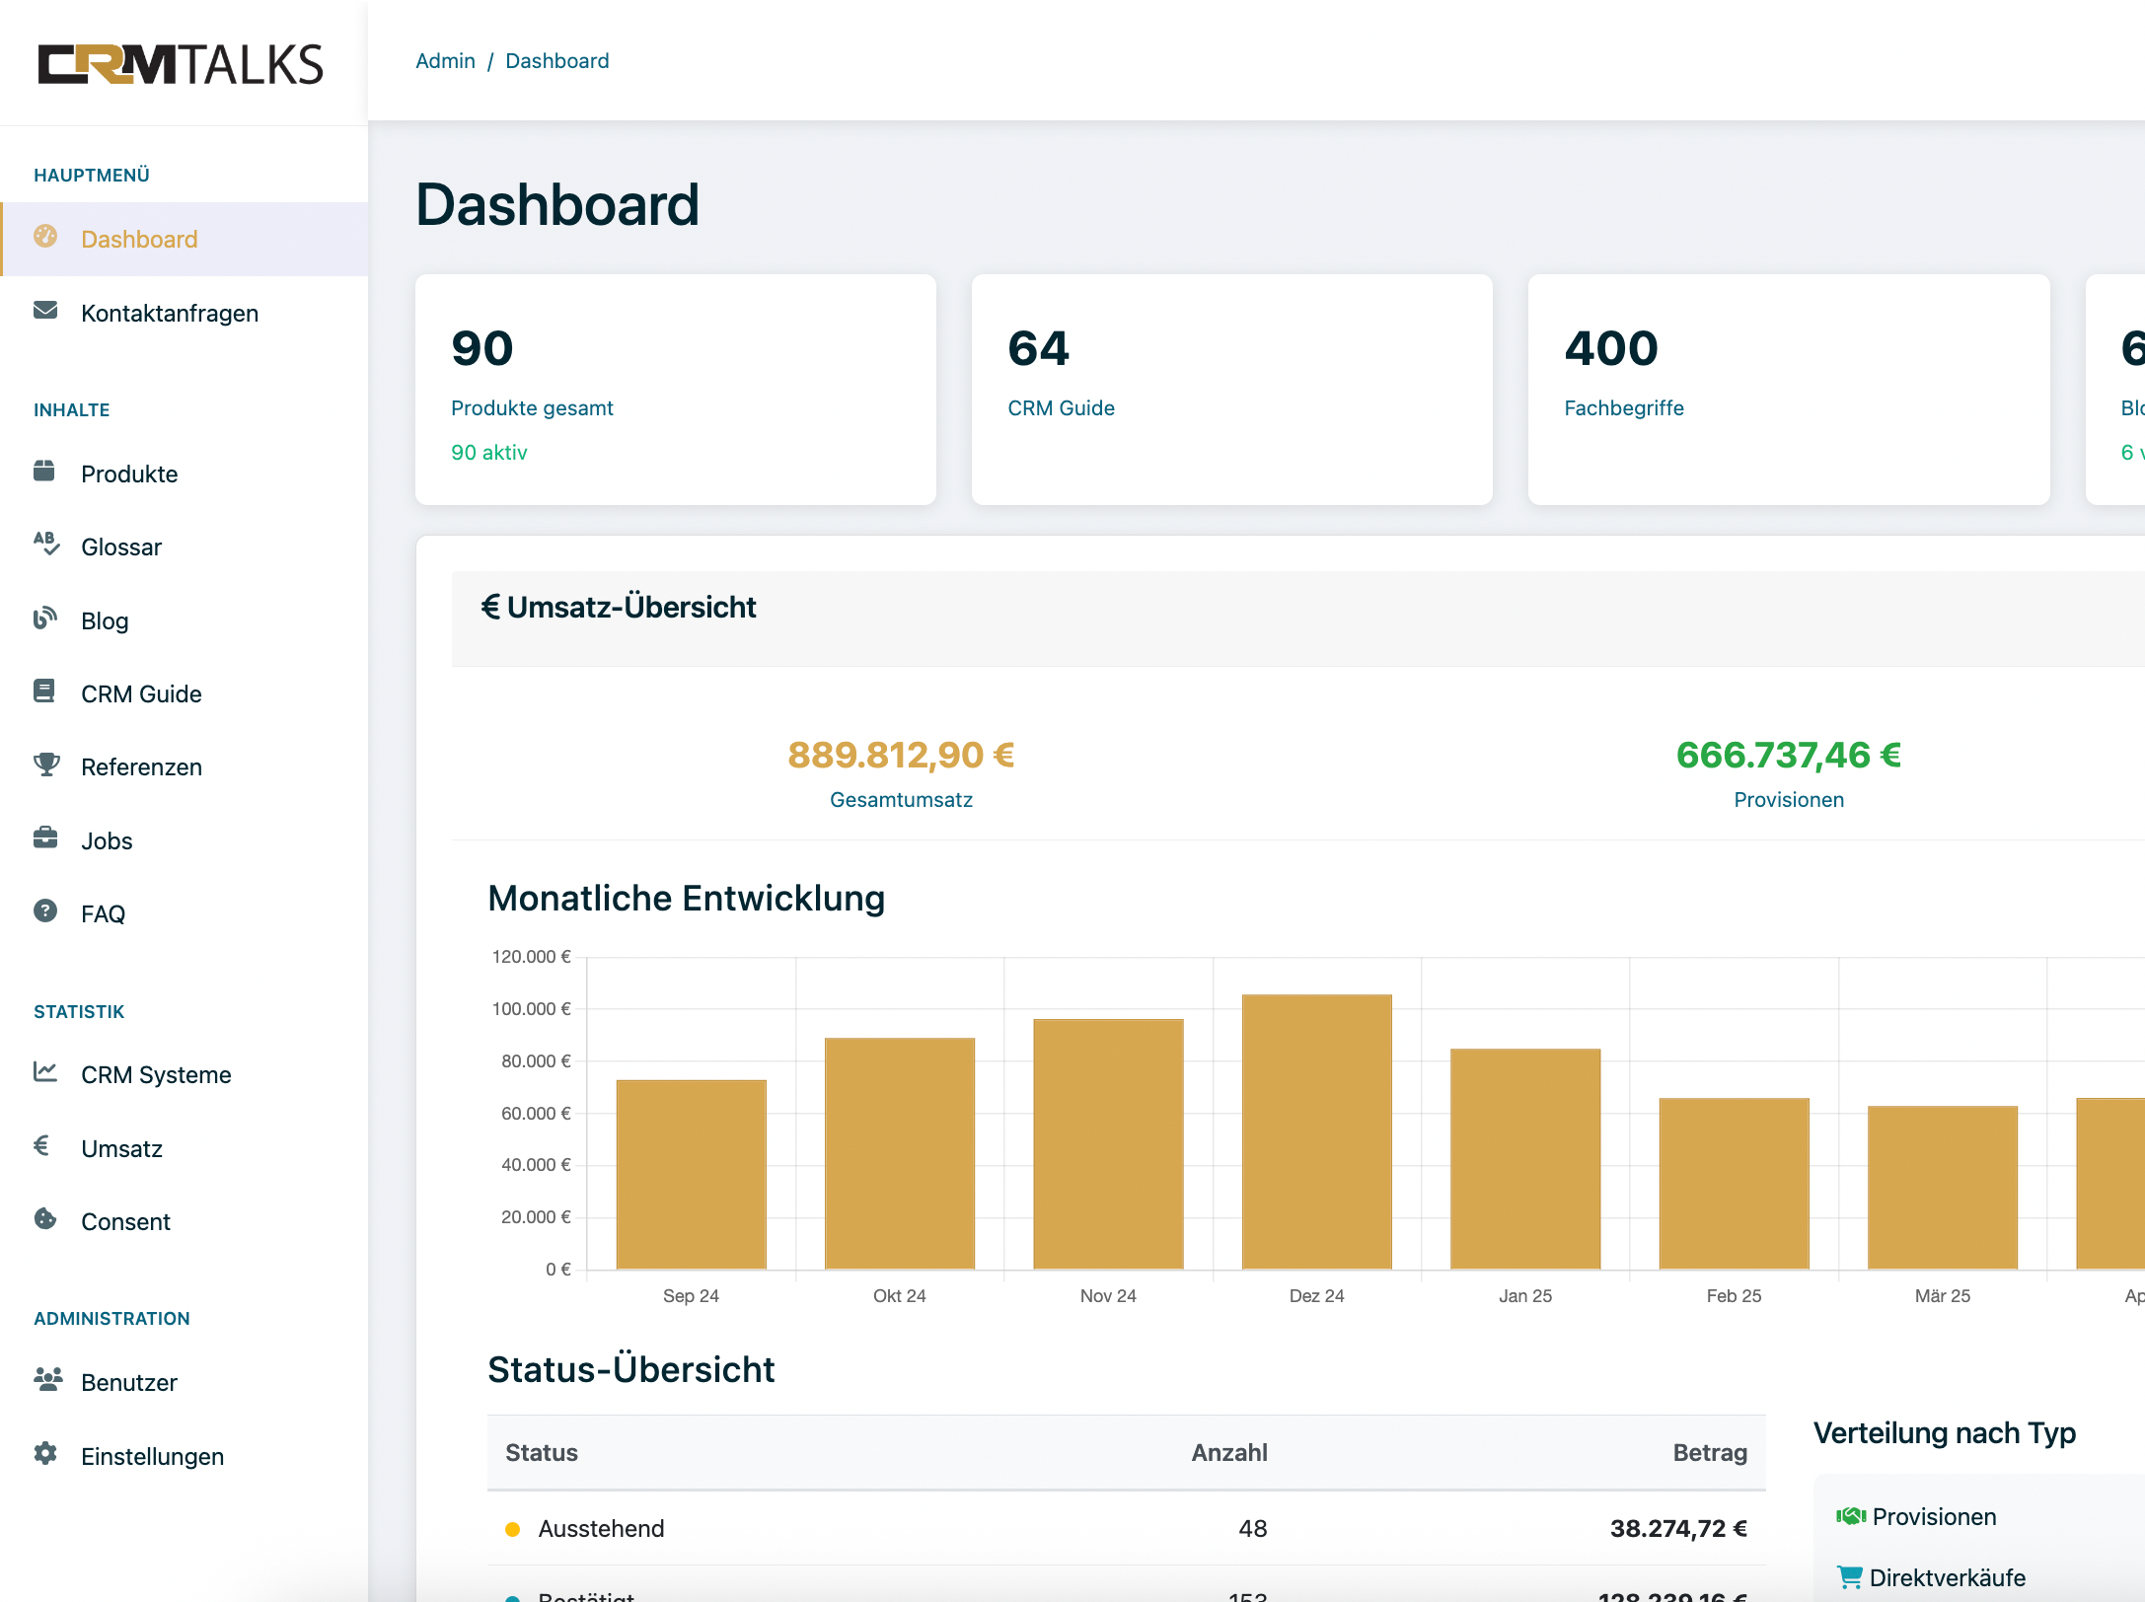Click the CRM Guide book icon
Viewport: 2145px width, 1602px height.
(44, 692)
